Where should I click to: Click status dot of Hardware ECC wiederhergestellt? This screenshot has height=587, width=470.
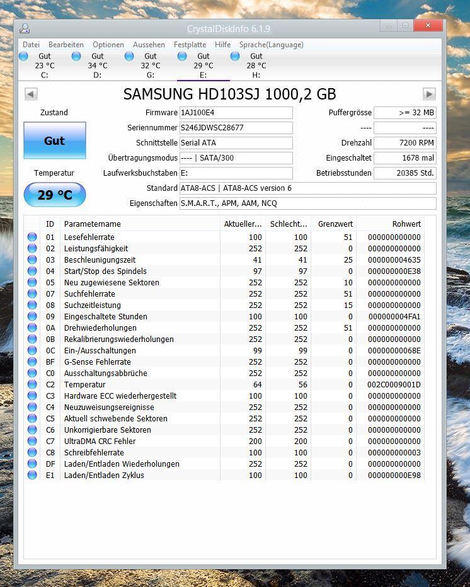click(x=32, y=396)
